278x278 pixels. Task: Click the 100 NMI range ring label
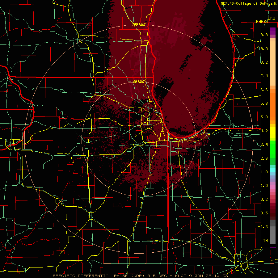click(x=139, y=24)
